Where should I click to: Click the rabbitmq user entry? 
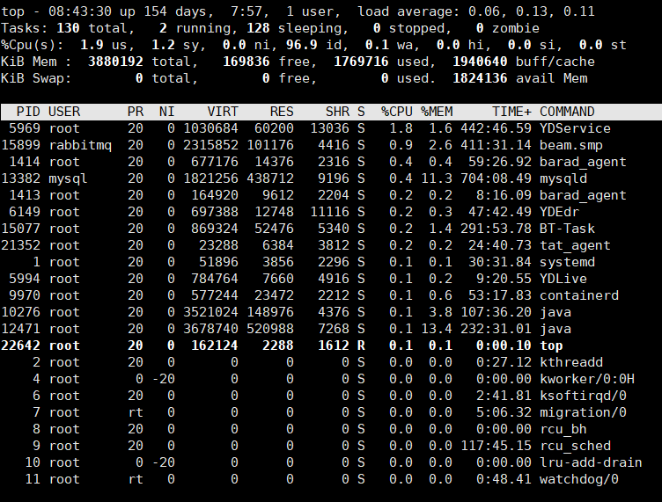[x=80, y=145]
